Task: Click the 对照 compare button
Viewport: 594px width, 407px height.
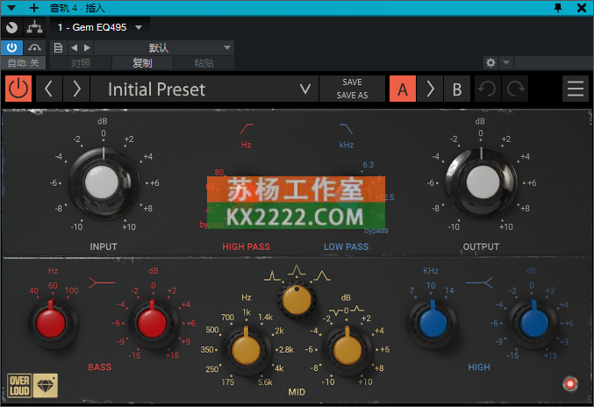Action: 81,63
